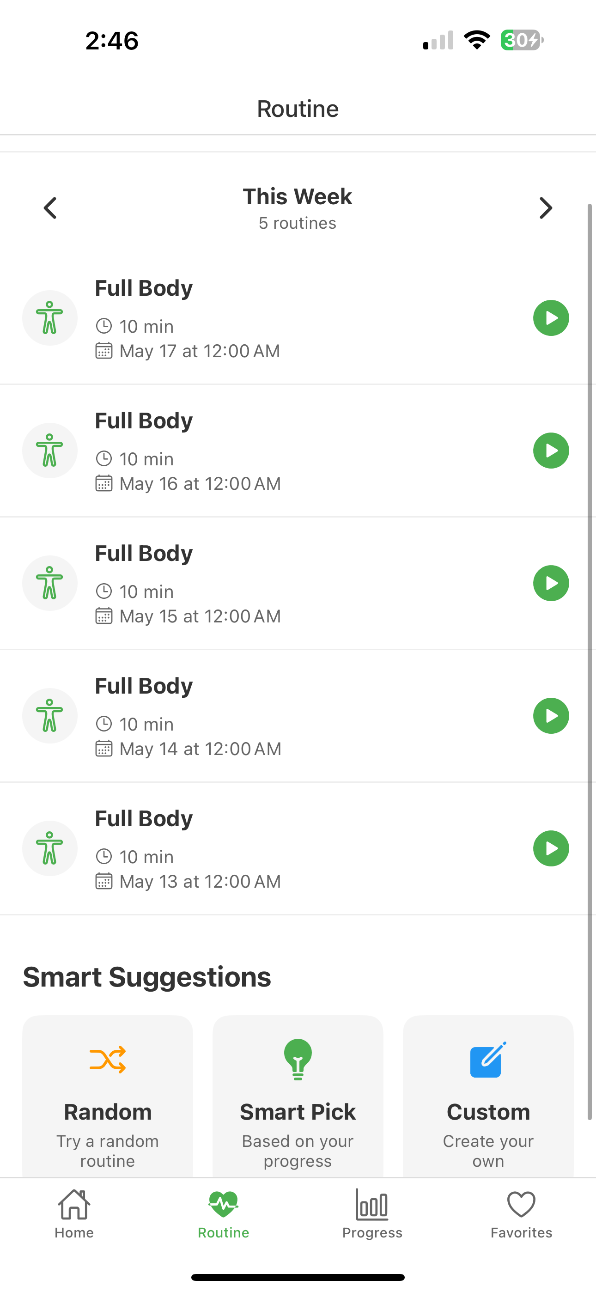This screenshot has width=596, height=1292.
Task: Play the May 15 Full Body routine
Action: 551,583
